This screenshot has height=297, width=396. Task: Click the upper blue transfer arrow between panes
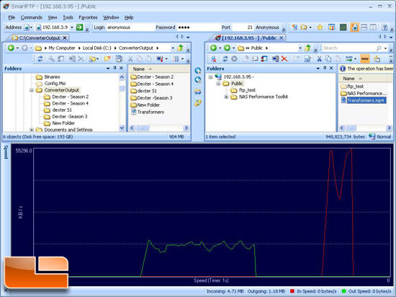(198, 71)
